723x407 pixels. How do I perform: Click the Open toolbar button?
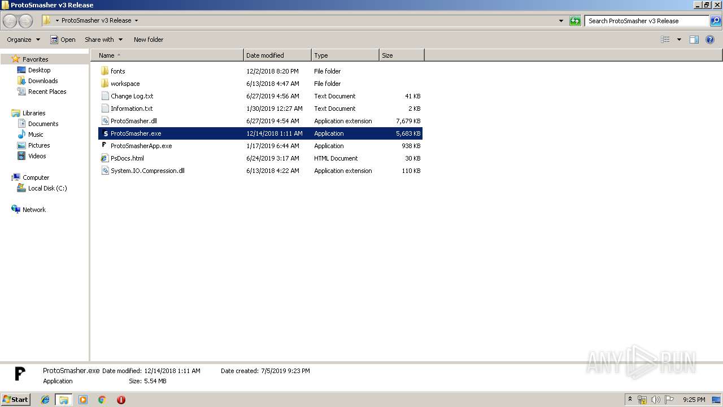pyautogui.click(x=63, y=40)
